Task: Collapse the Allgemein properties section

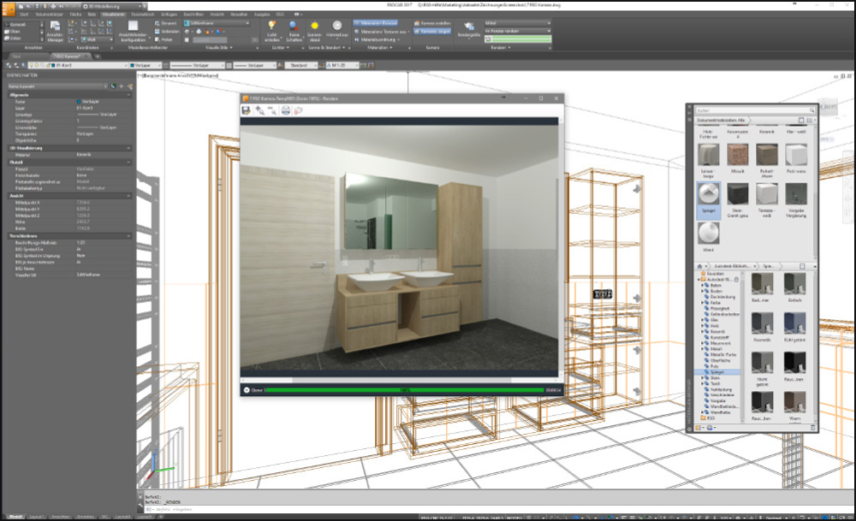Action: coord(19,95)
